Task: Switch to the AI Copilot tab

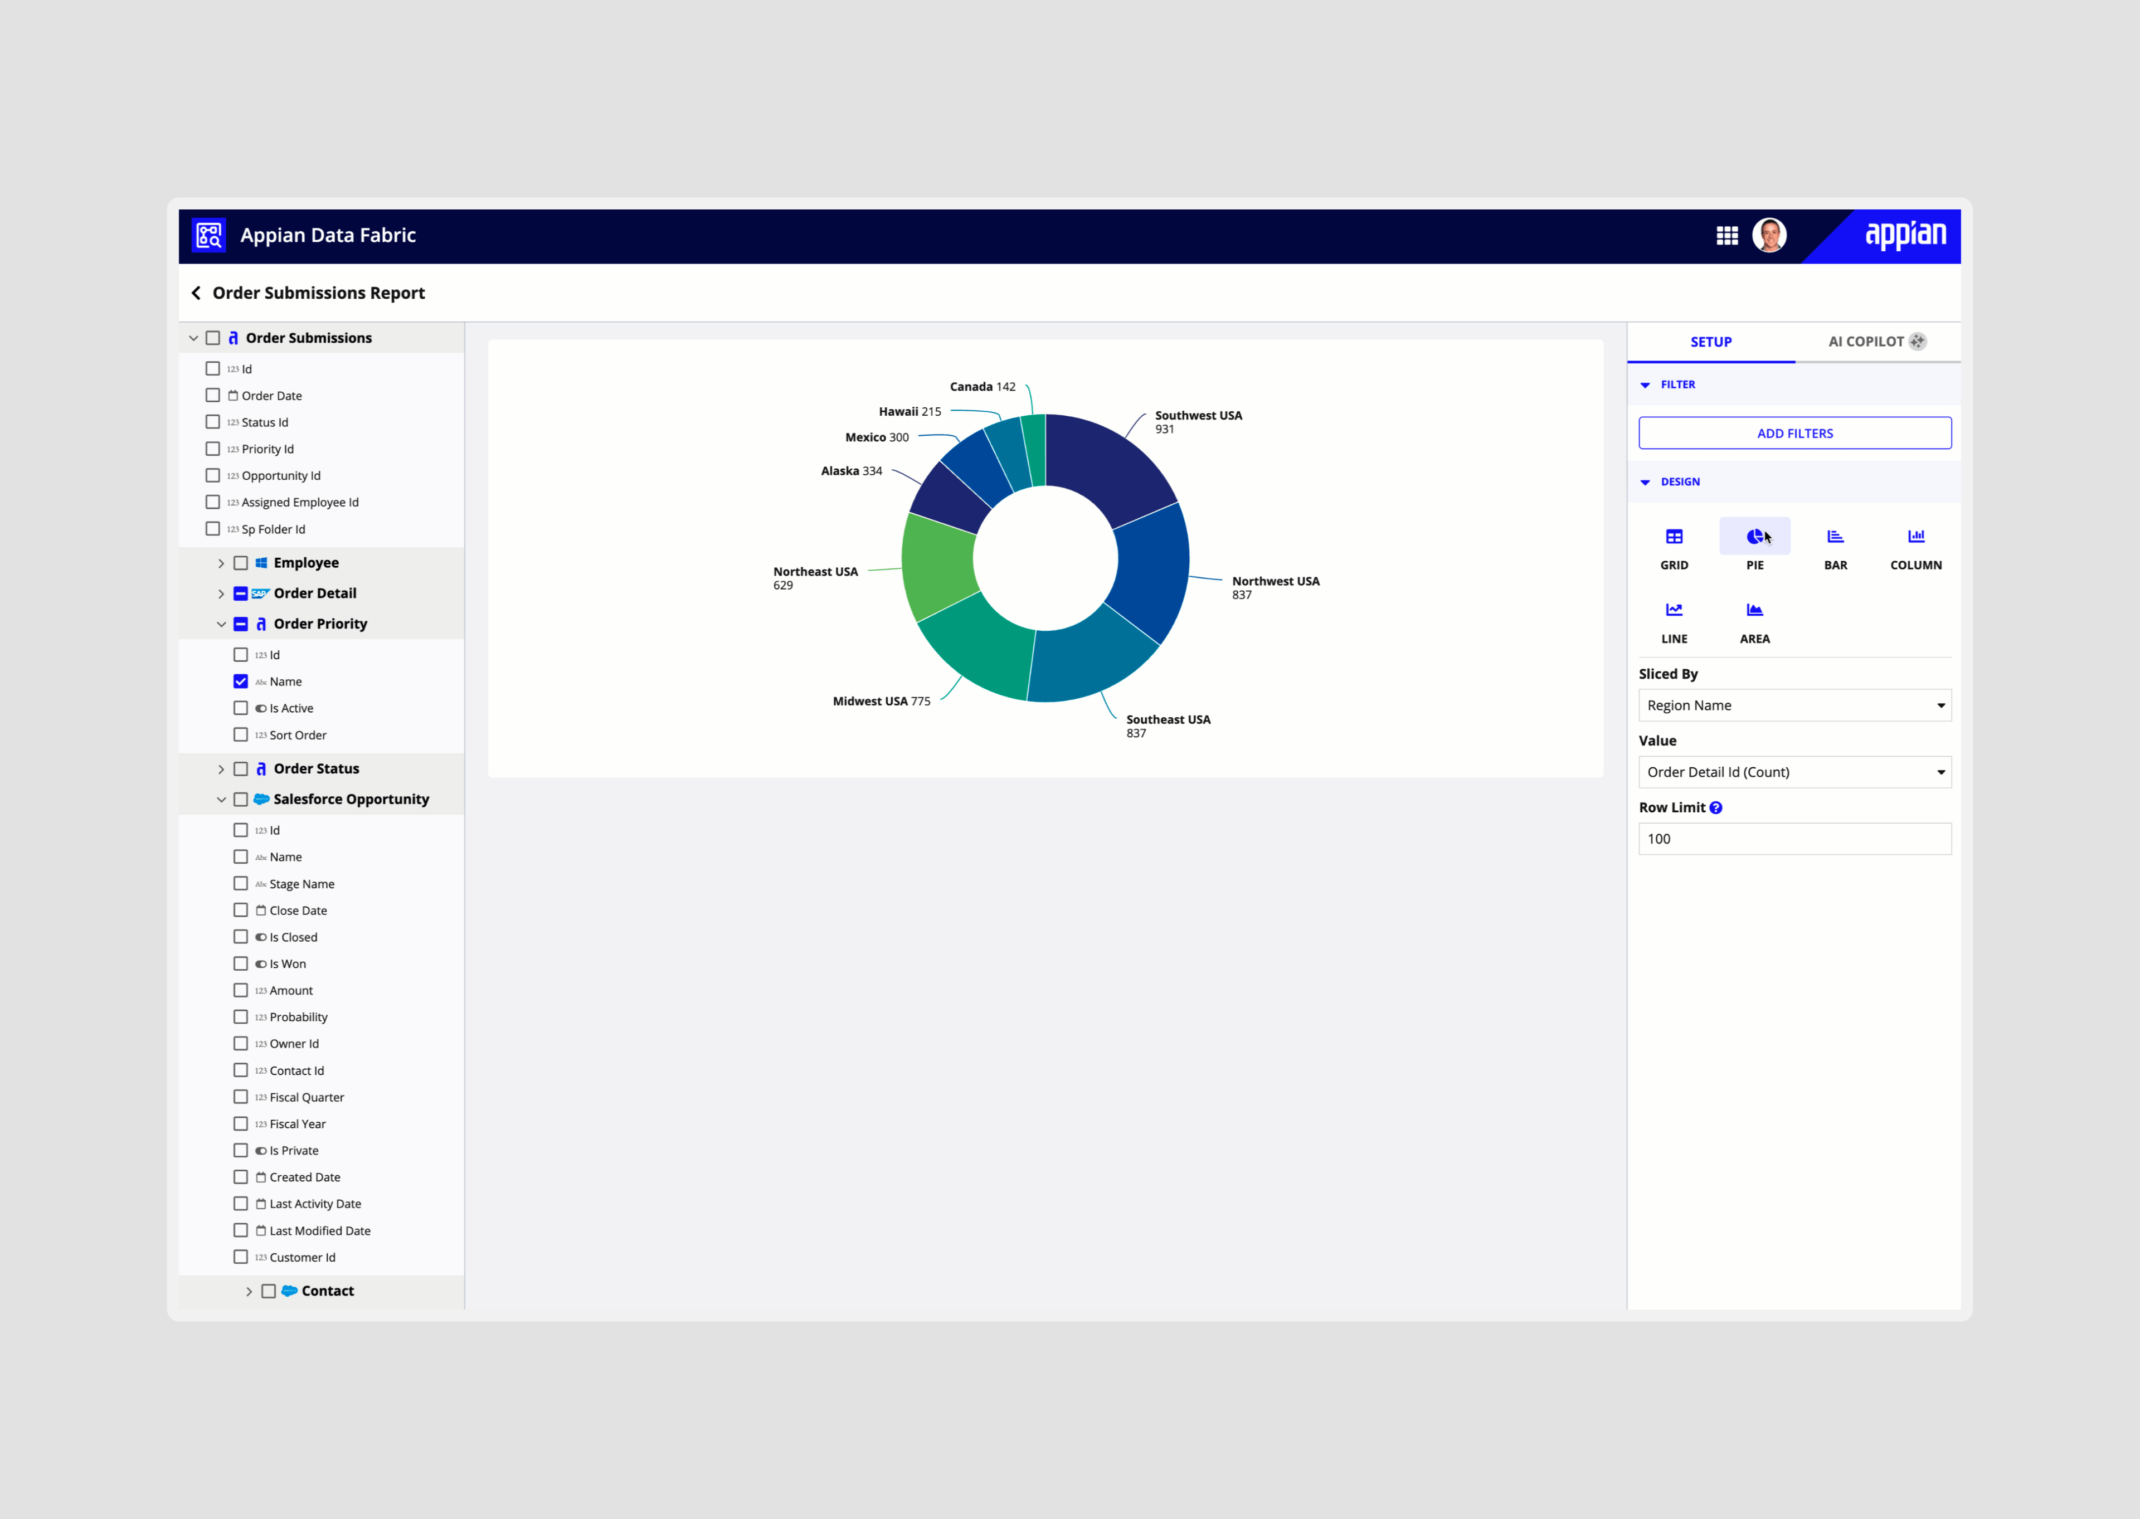Action: 1875,342
